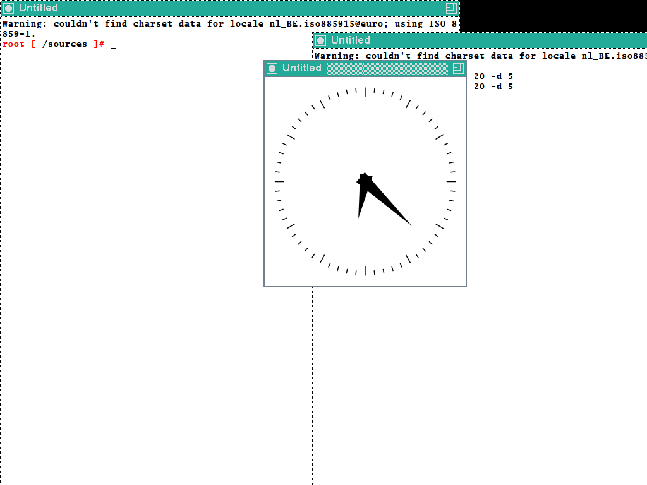Click the resize icon in clock window titlebar
The width and height of the screenshot is (647, 485).
[458, 68]
